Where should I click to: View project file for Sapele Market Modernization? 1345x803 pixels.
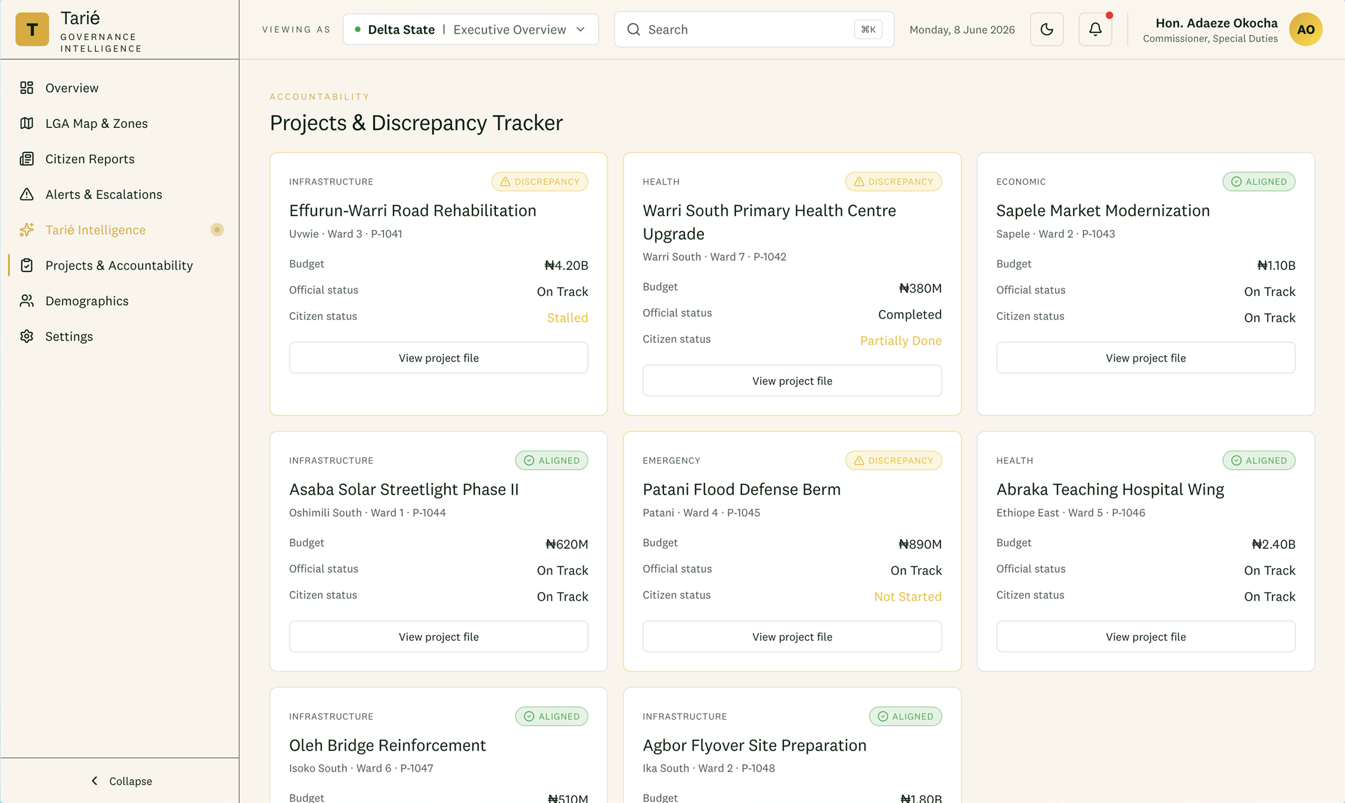[x=1146, y=358]
